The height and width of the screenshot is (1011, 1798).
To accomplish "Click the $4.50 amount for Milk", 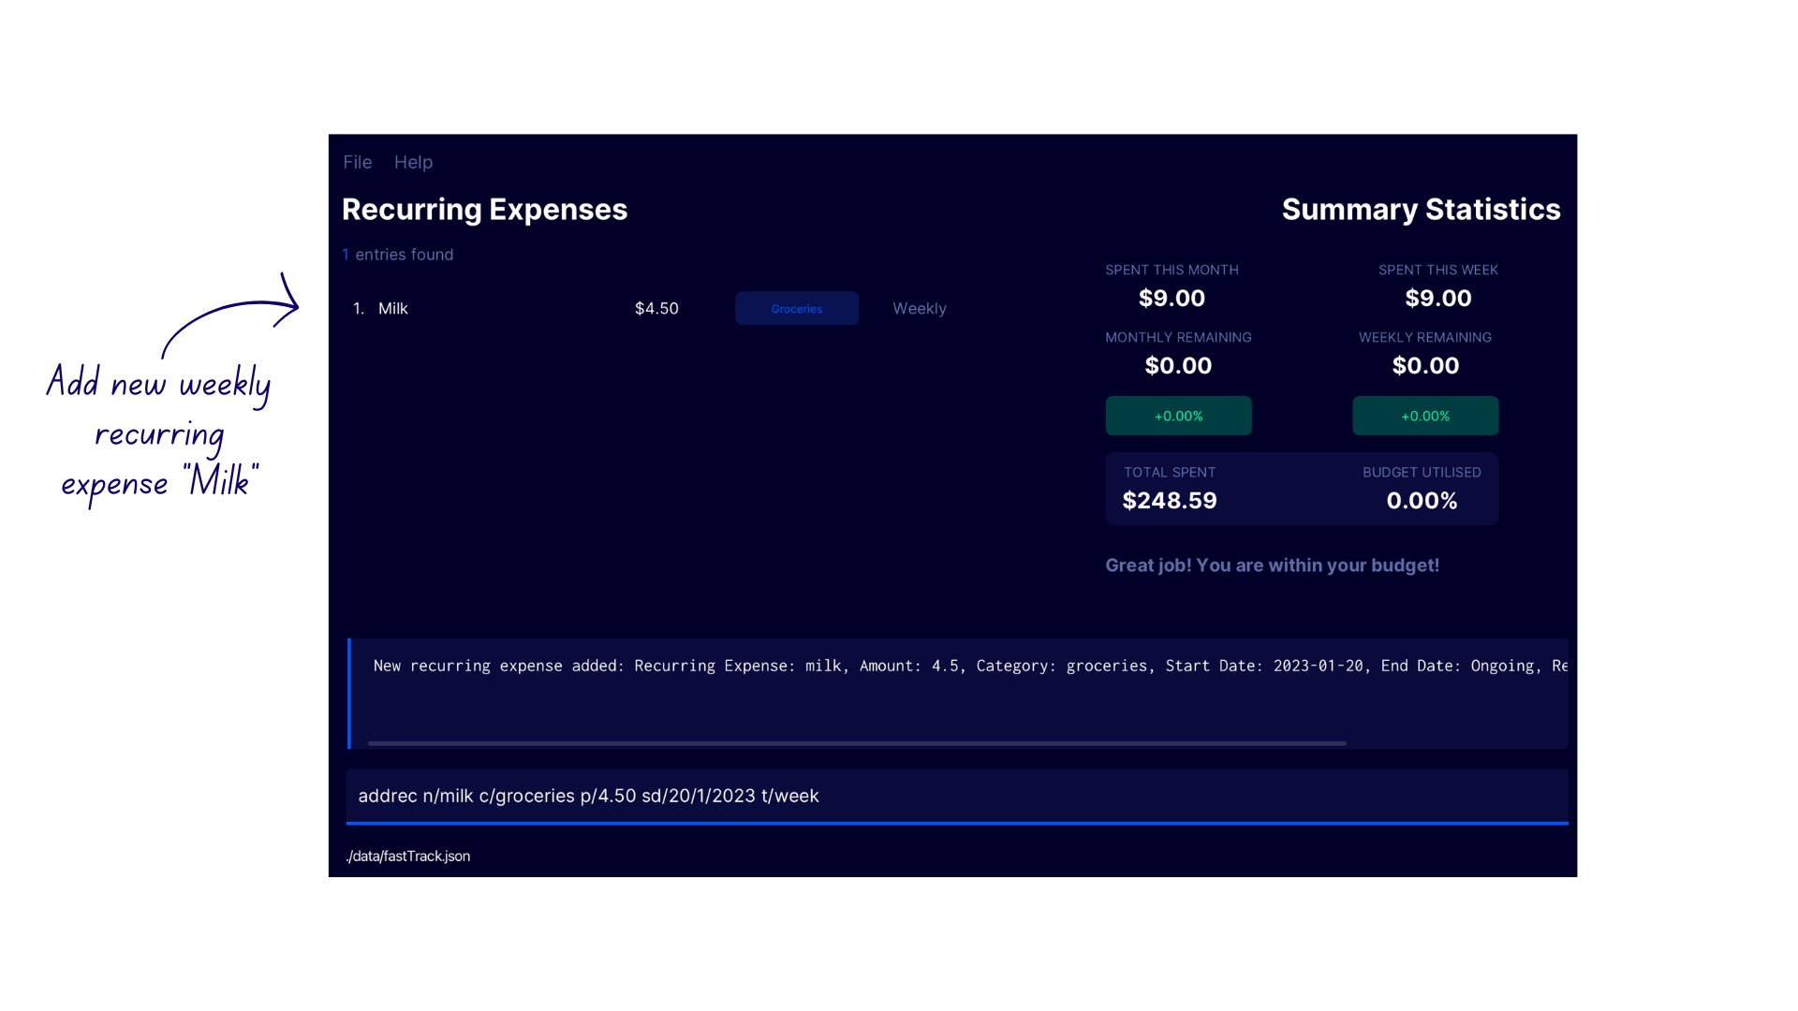I will [x=656, y=308].
